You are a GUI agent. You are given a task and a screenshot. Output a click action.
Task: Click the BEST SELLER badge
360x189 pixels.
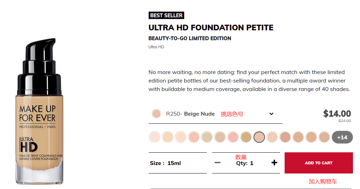click(x=166, y=16)
